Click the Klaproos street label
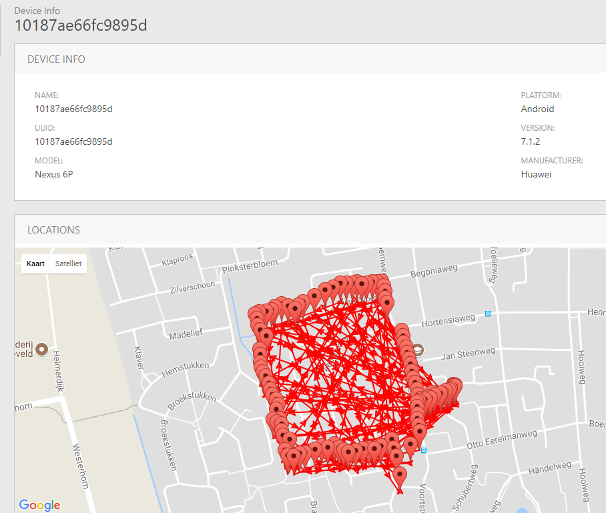 pyautogui.click(x=177, y=260)
